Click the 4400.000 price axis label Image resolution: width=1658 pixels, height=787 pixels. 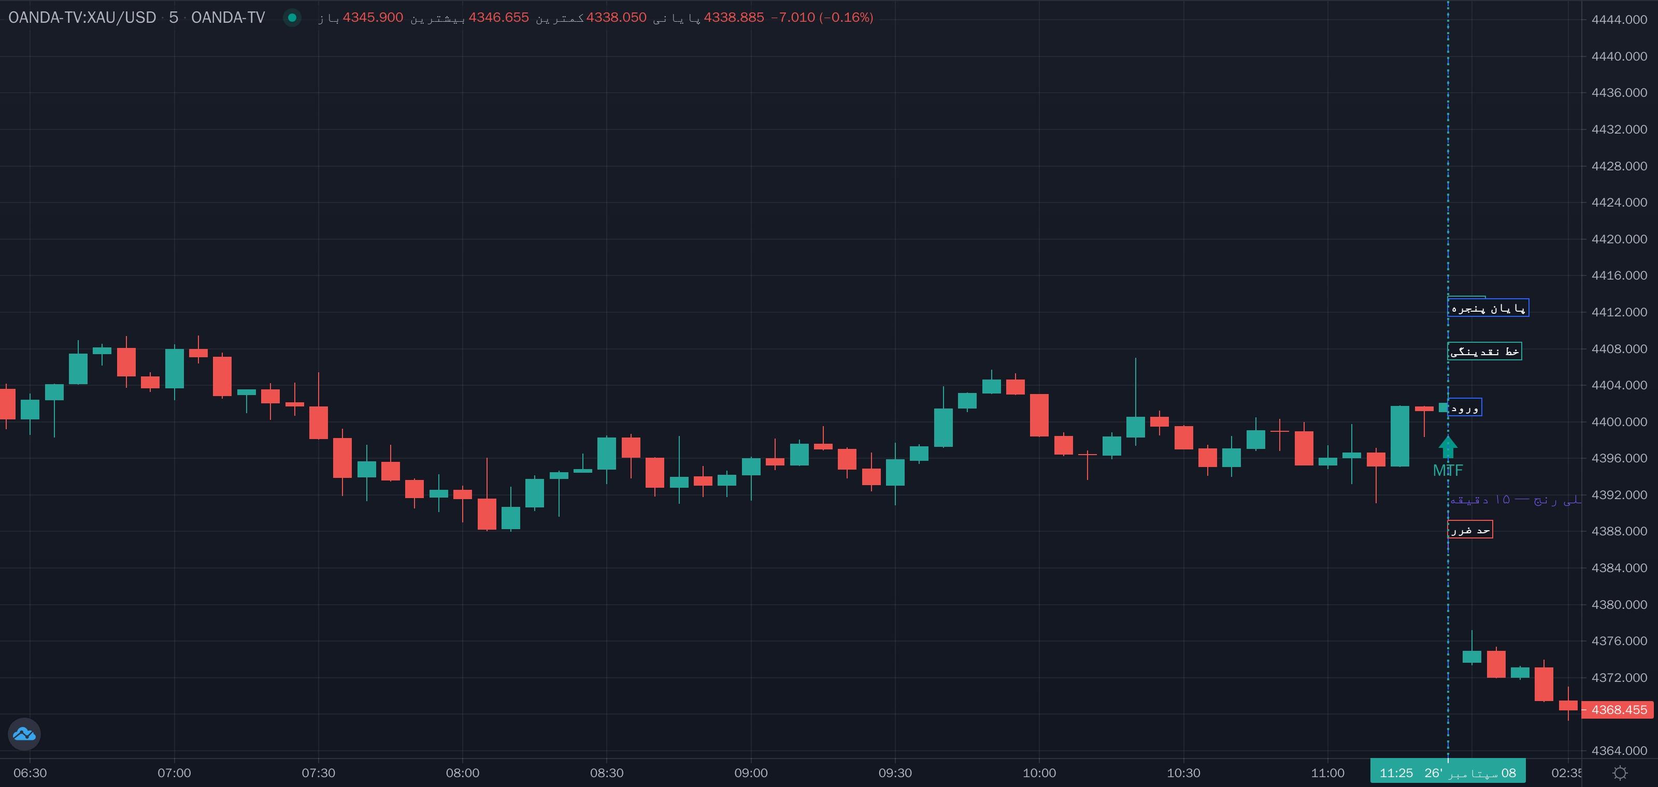pos(1619,422)
